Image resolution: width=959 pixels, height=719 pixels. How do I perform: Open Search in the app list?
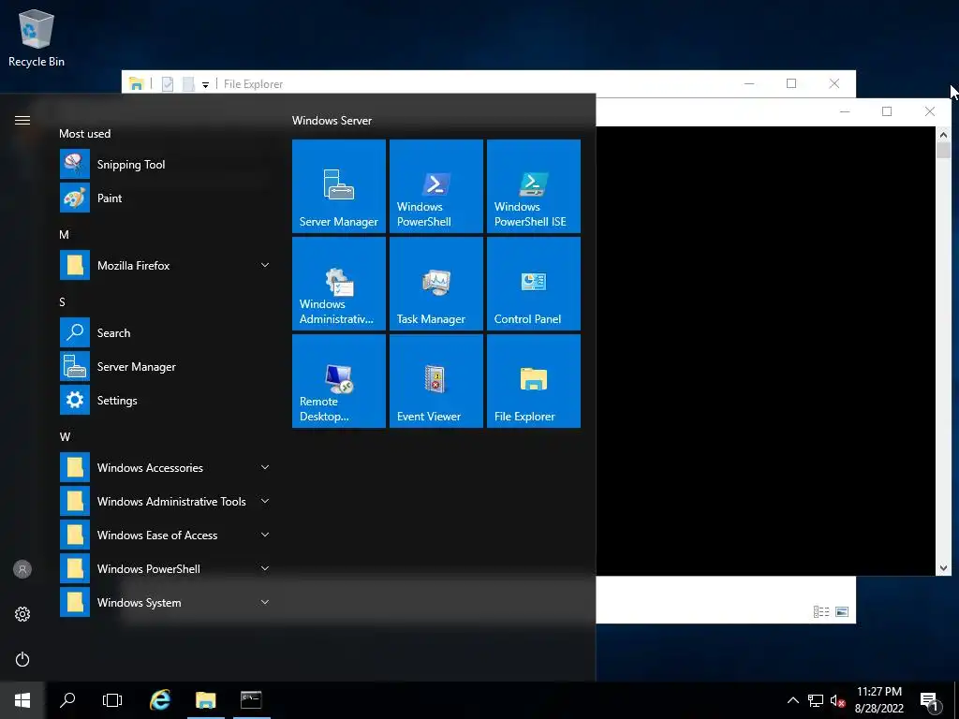167,333
